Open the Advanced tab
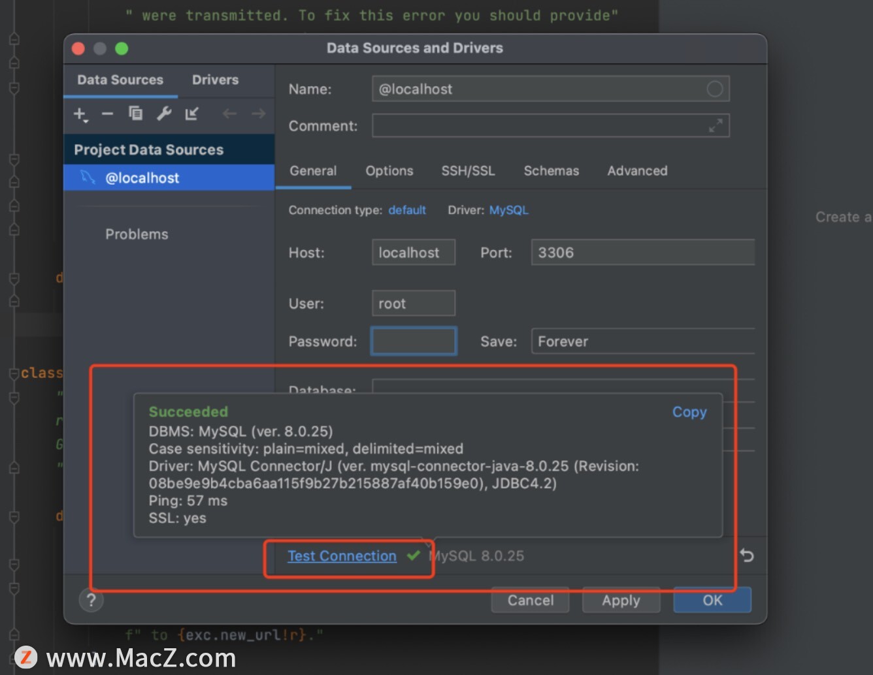Screen dimensions: 873x675 tap(638, 171)
